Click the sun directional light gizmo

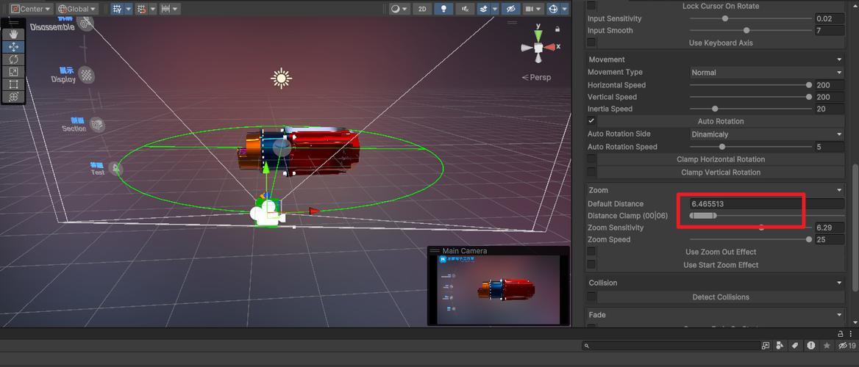pyautogui.click(x=281, y=79)
